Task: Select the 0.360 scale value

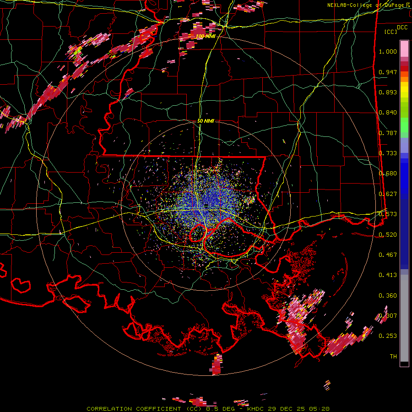Action: click(388, 296)
